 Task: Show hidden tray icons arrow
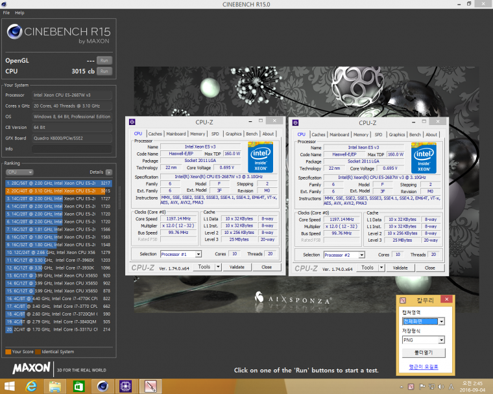pos(402,386)
